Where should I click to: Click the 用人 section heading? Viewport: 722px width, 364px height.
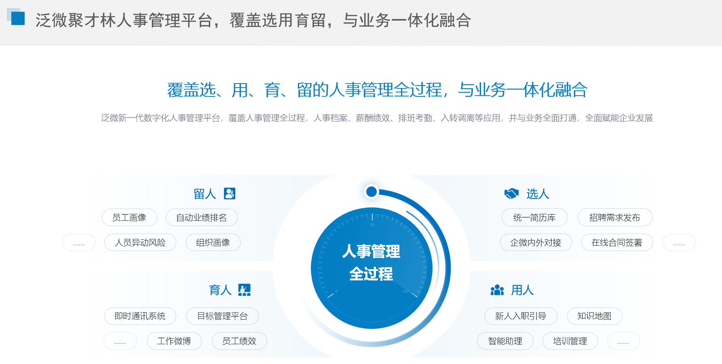pyautogui.click(x=522, y=290)
